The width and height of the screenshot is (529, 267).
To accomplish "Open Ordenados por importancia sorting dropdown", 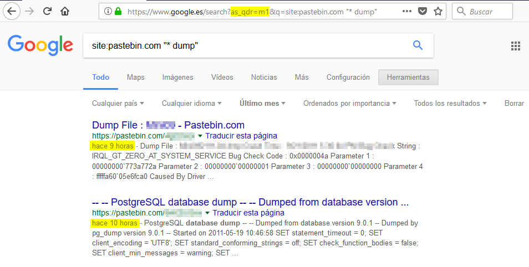I will click(349, 103).
